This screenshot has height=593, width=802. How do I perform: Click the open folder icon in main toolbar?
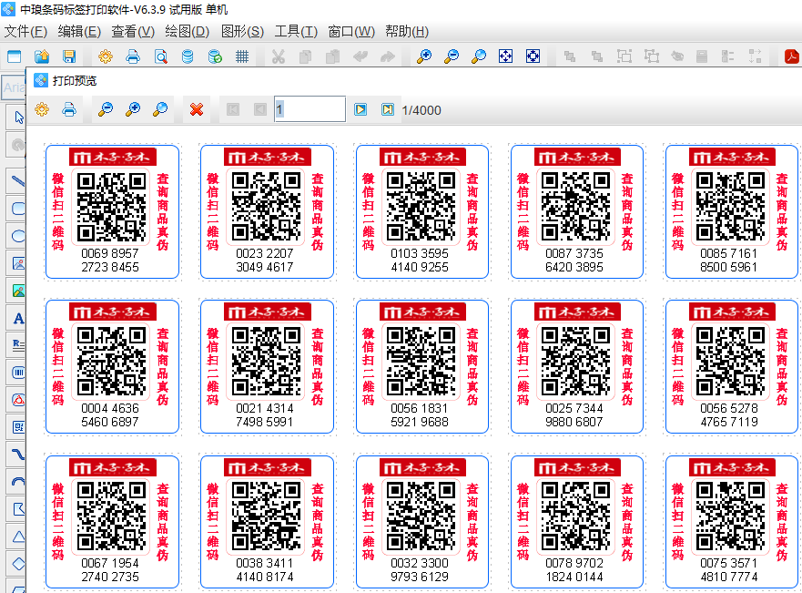point(42,56)
